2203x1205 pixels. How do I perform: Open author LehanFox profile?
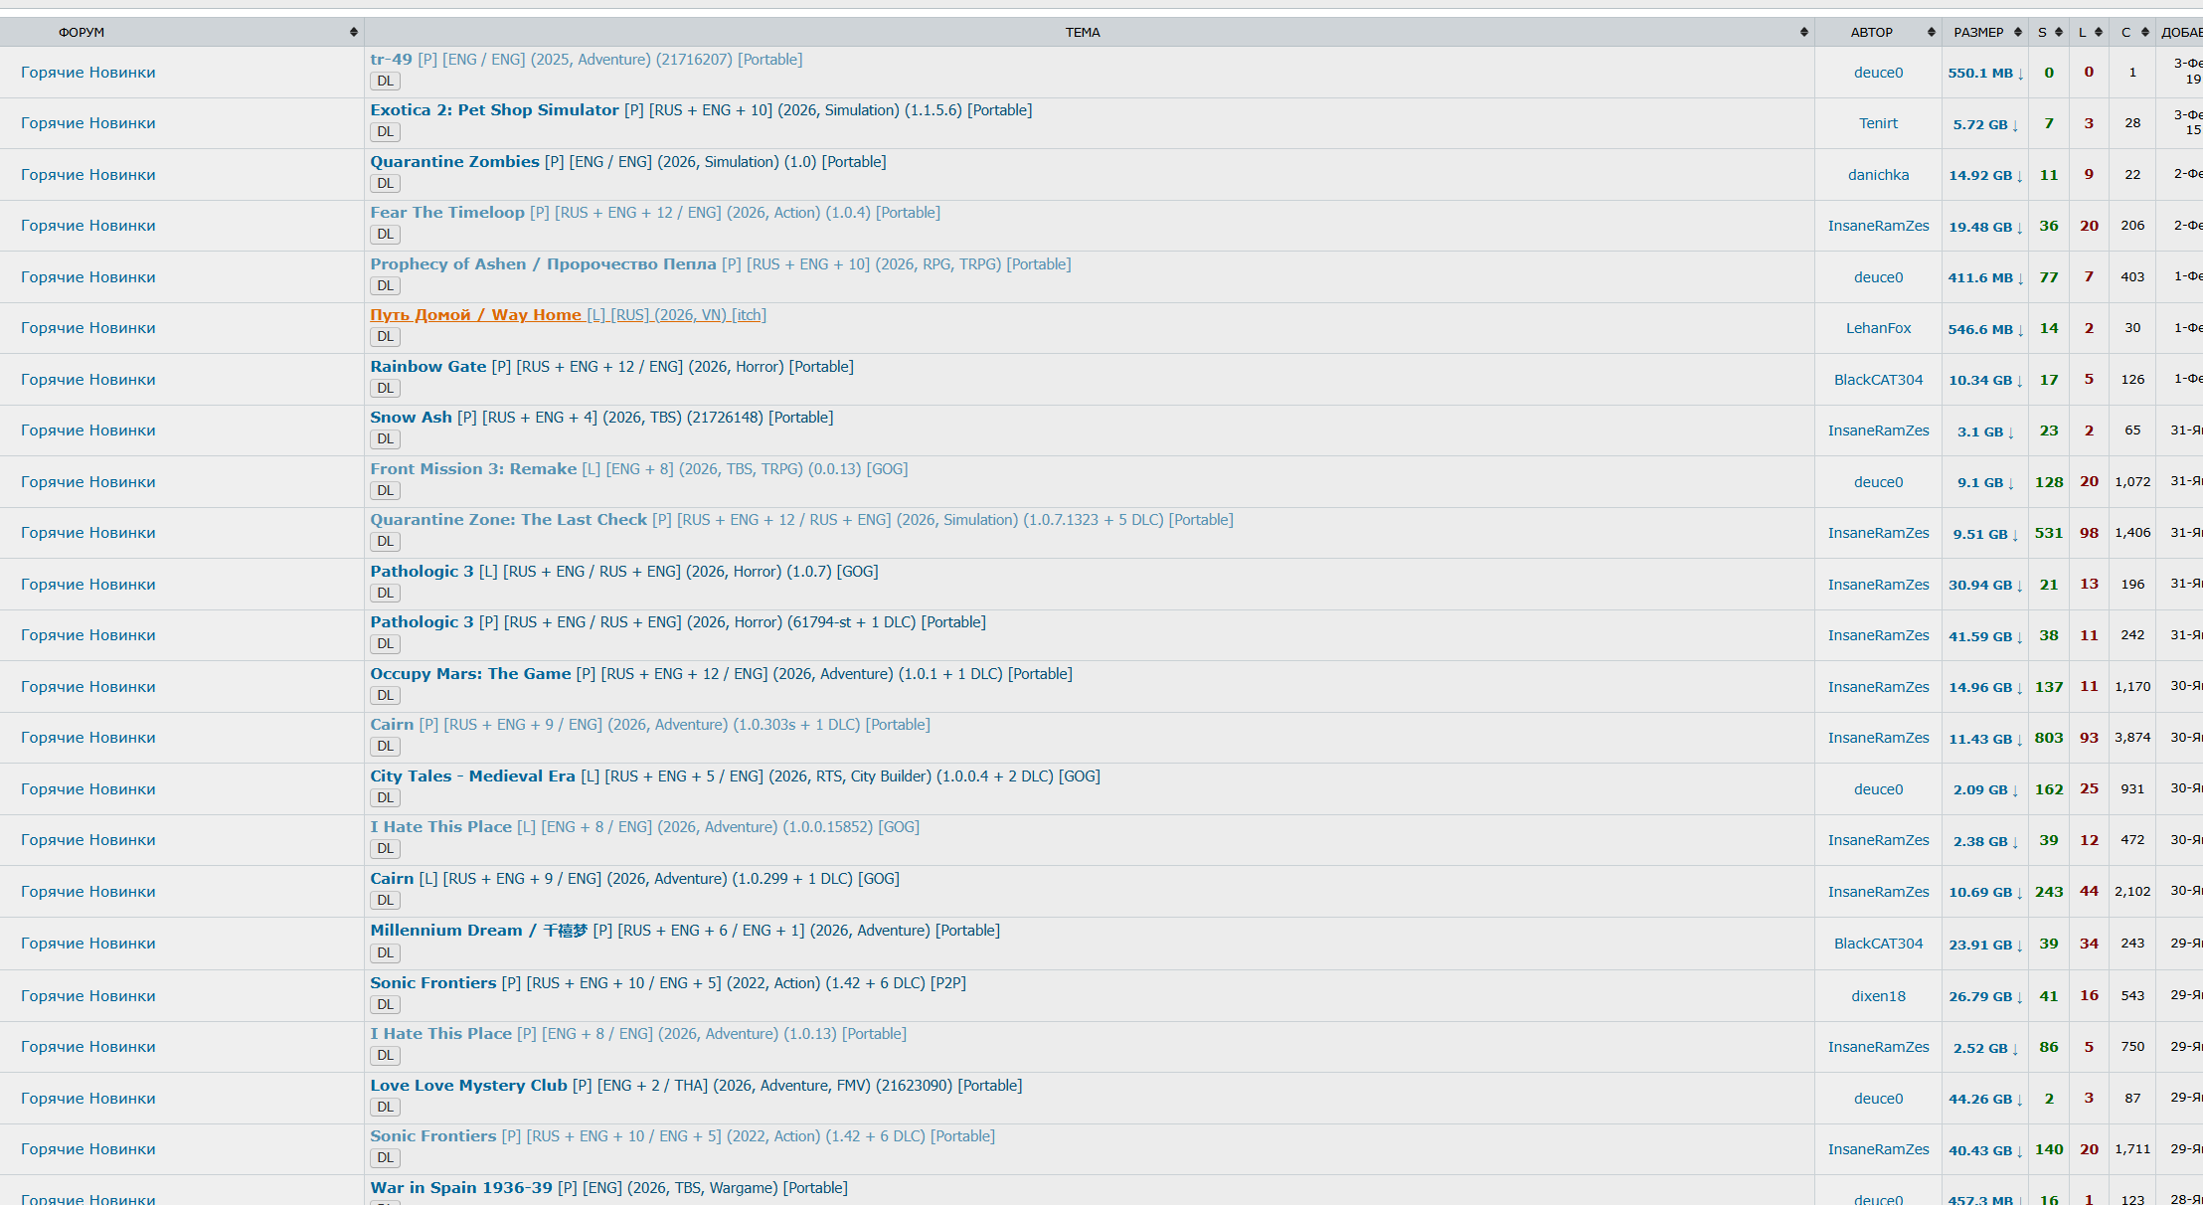pos(1878,328)
